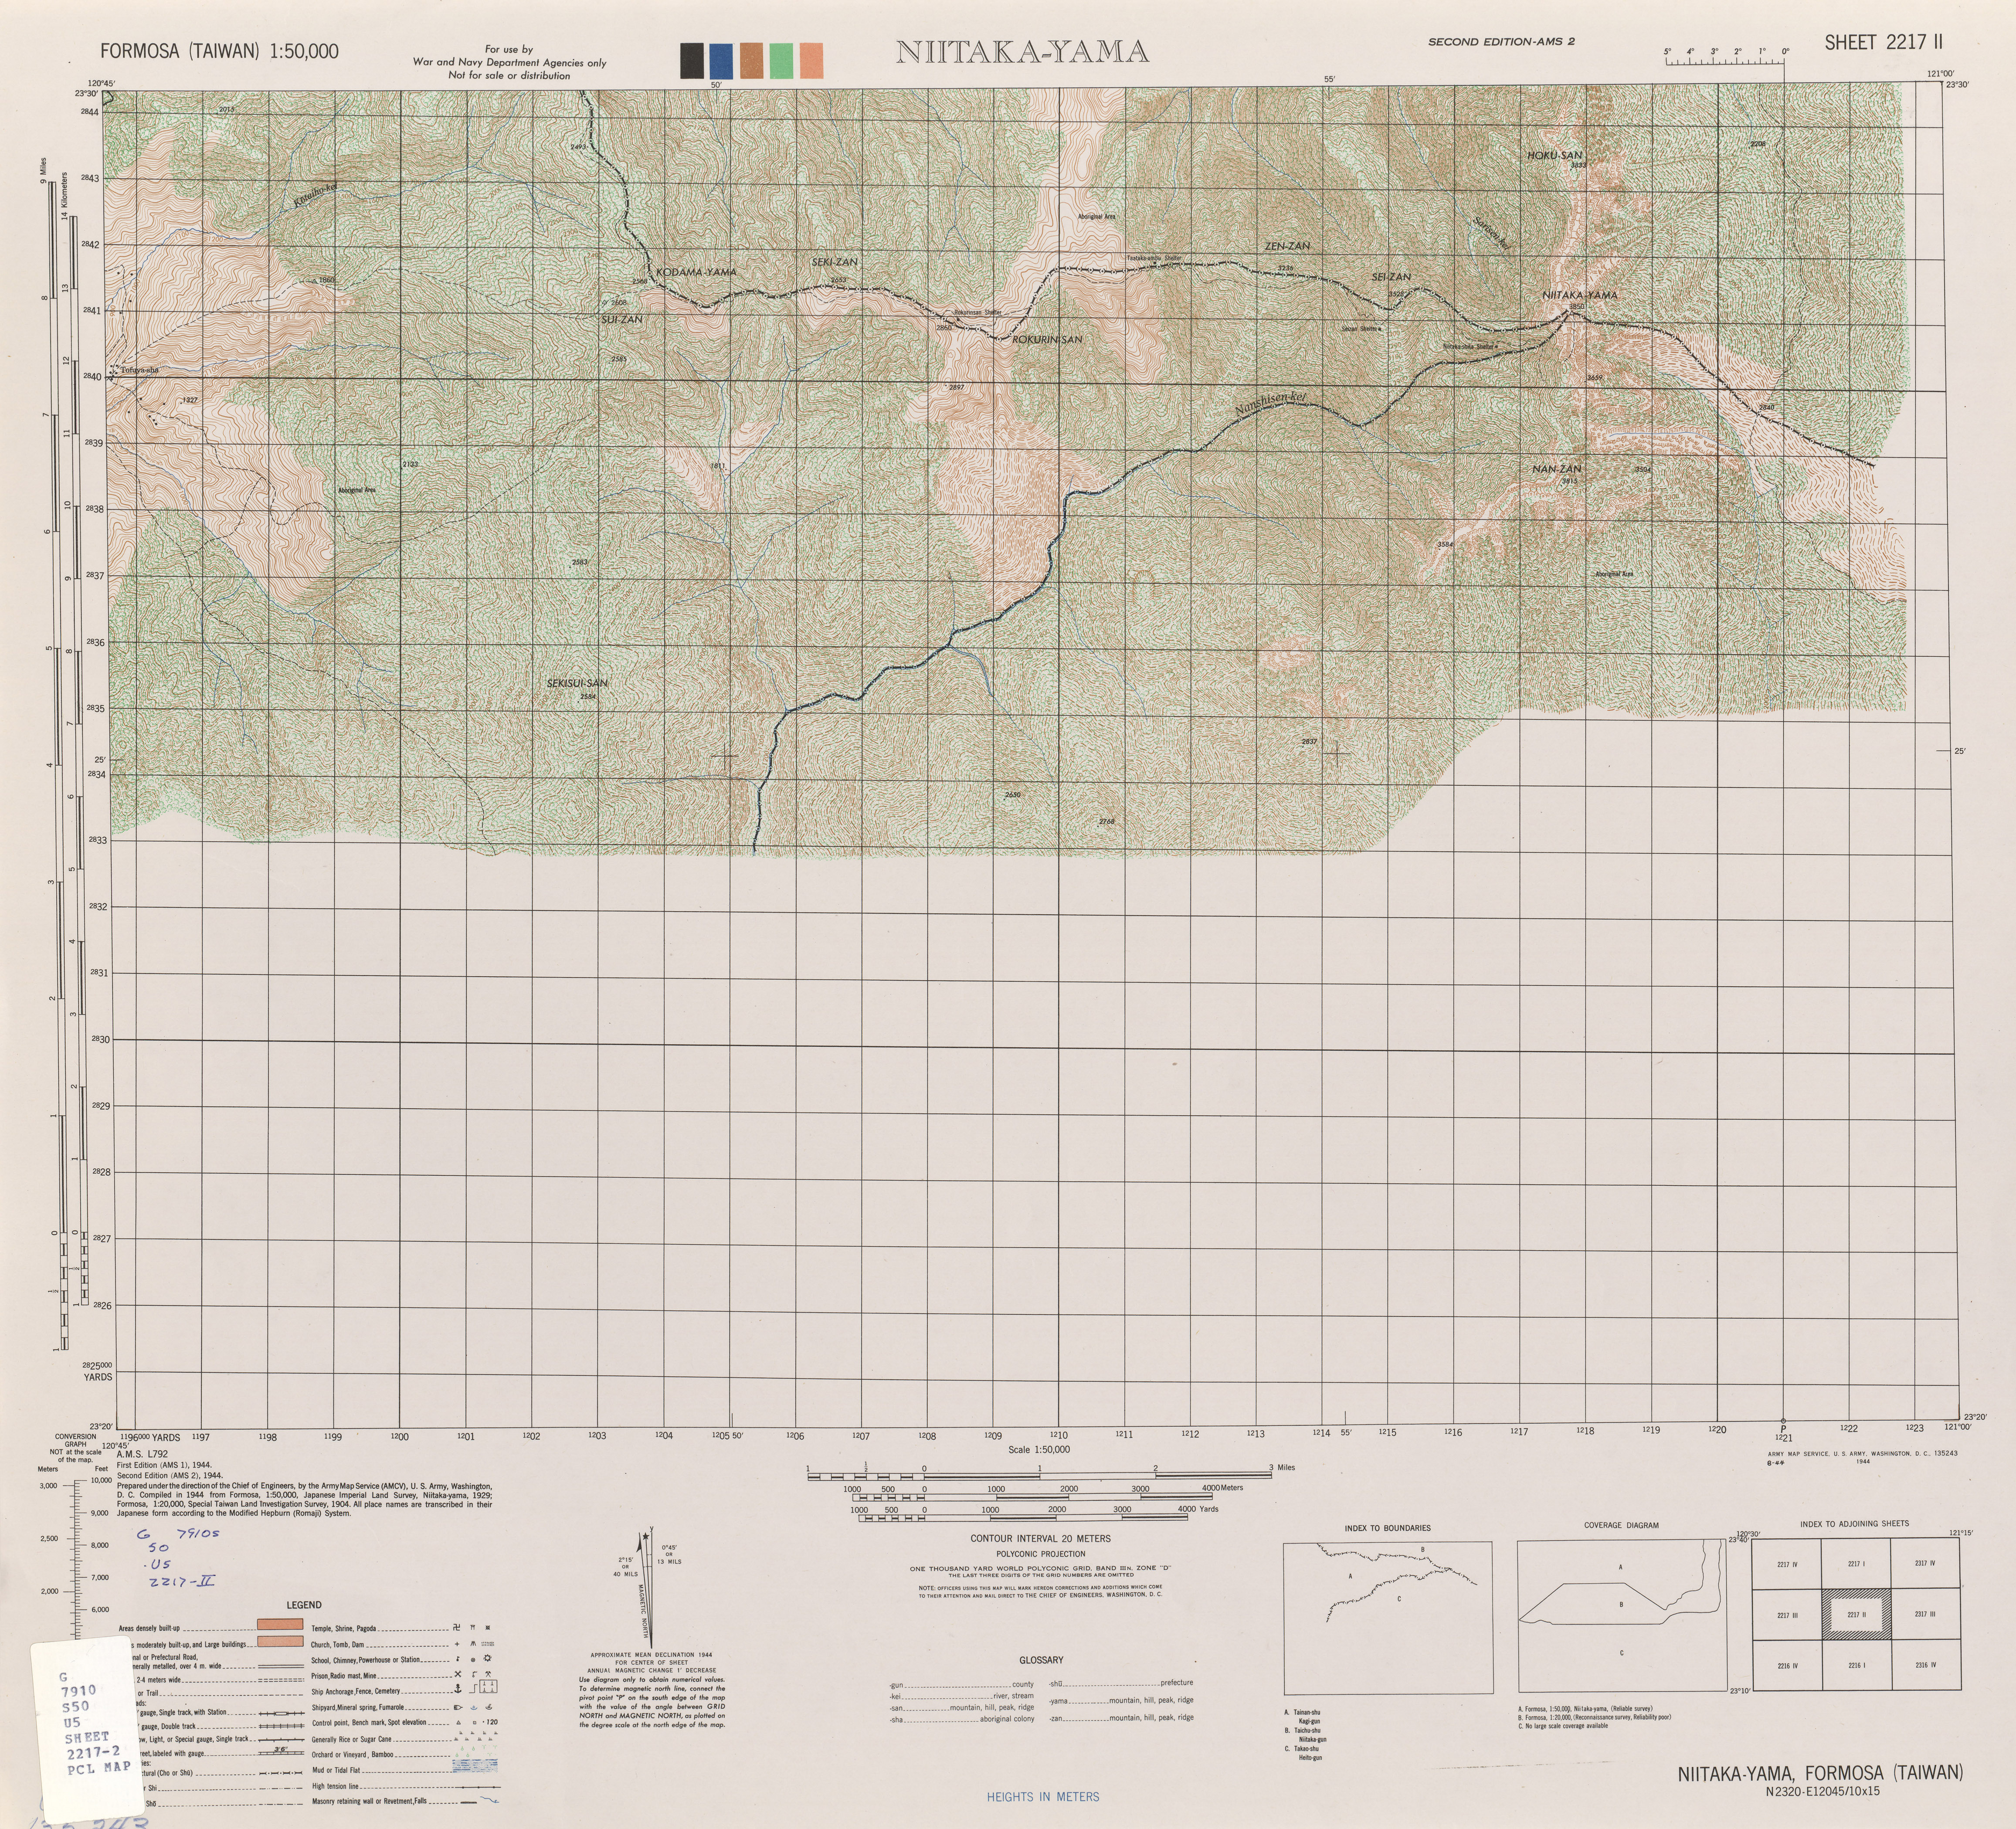Click the Nanshisen-kei river label on map
This screenshot has width=2016, height=1829.
(x=1269, y=404)
